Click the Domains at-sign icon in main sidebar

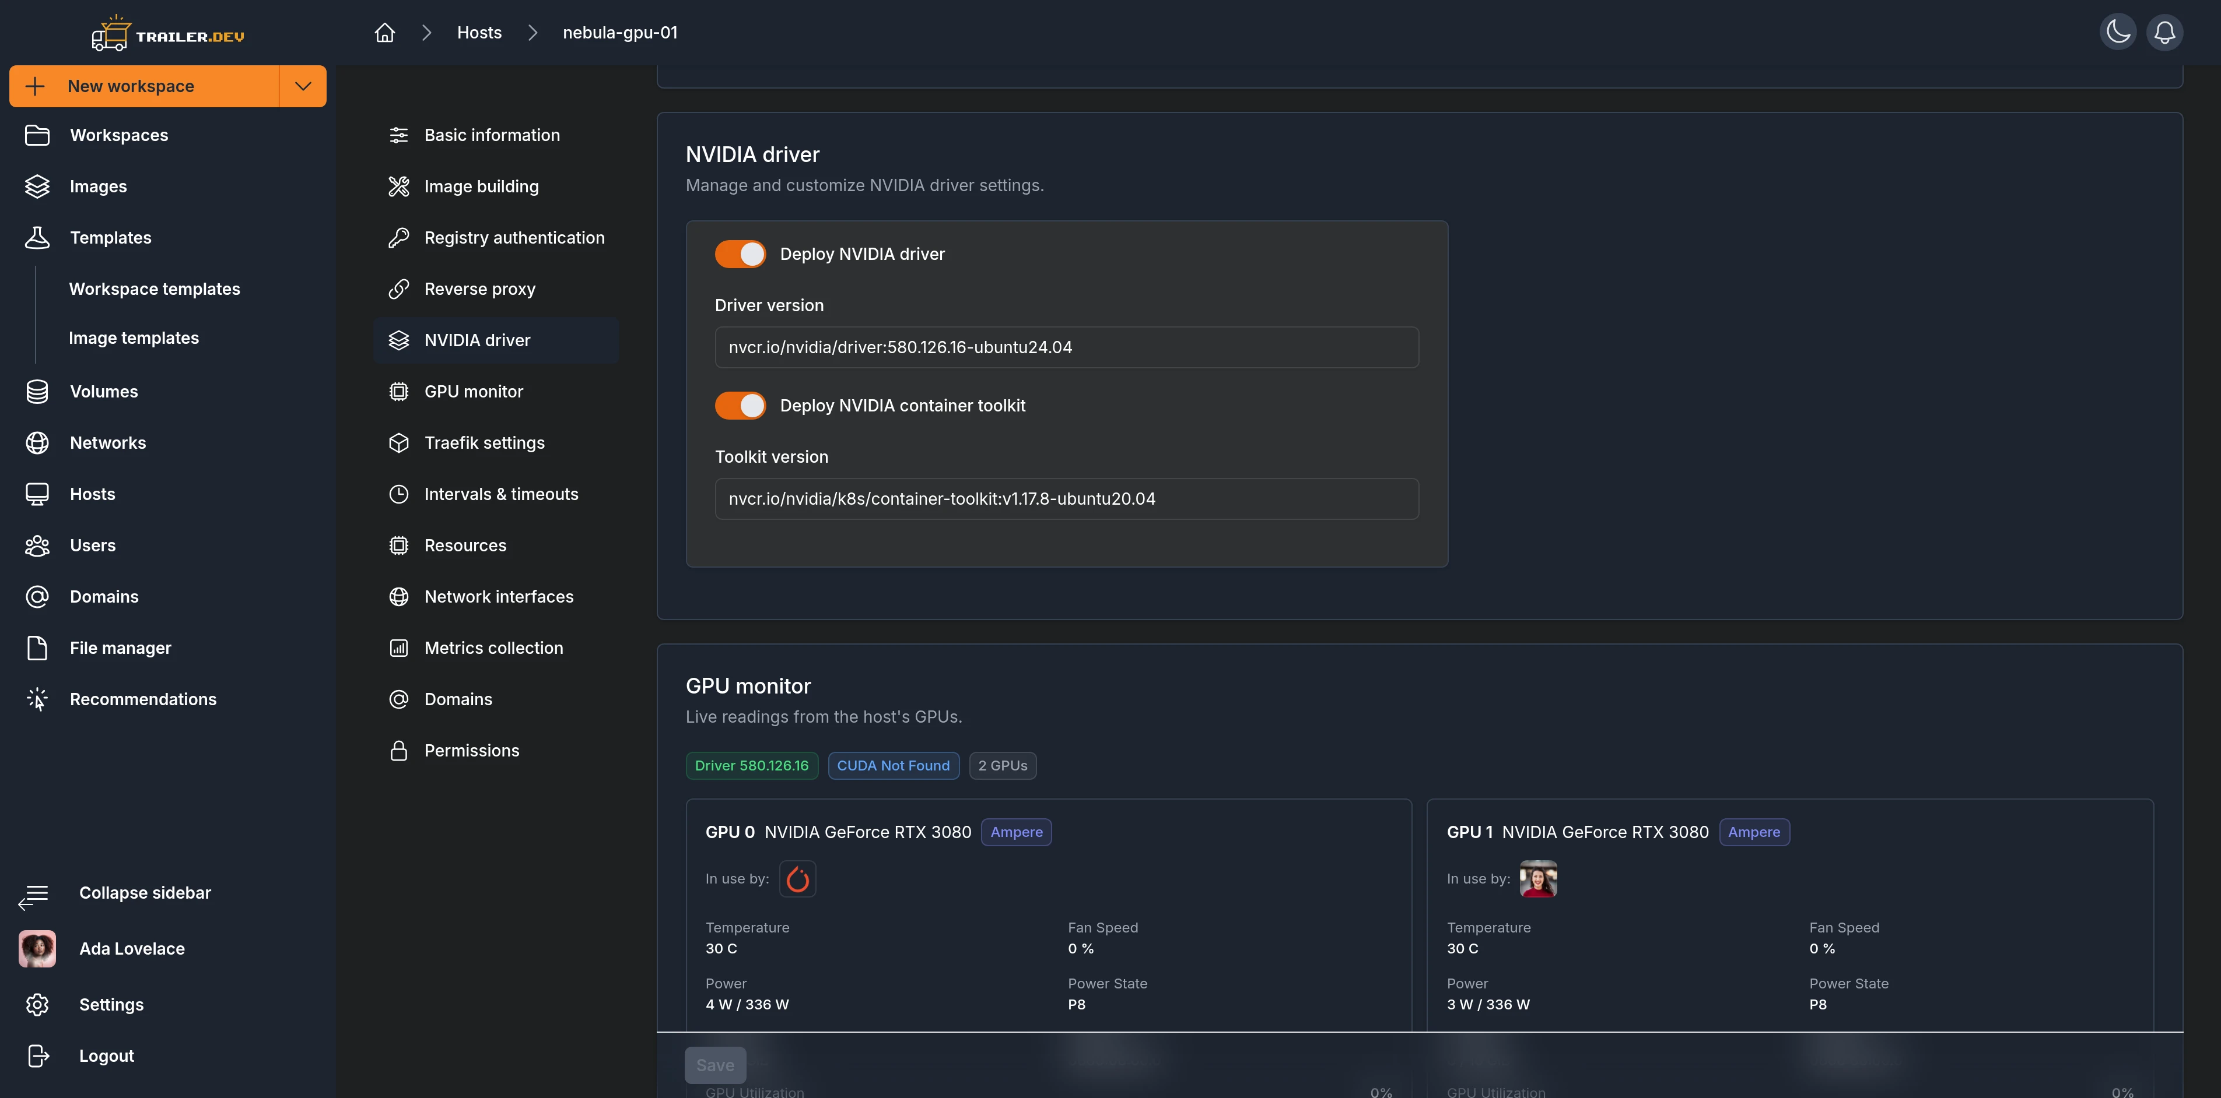(x=37, y=596)
